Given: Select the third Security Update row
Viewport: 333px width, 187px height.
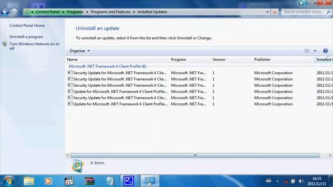Looking at the screenshot, I should 200,85.
